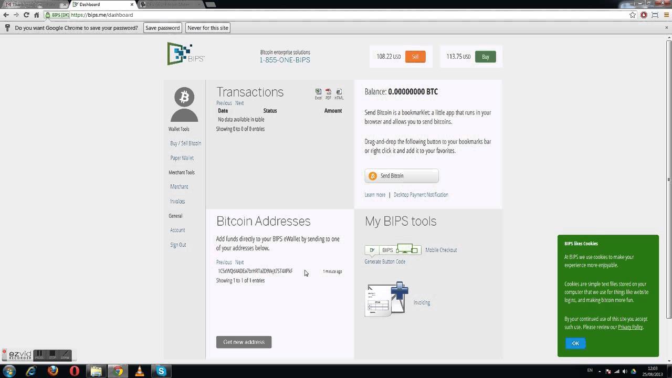Viewport: 672px width, 378px height.
Task: Open Invoices in sidebar
Action: [177, 202]
